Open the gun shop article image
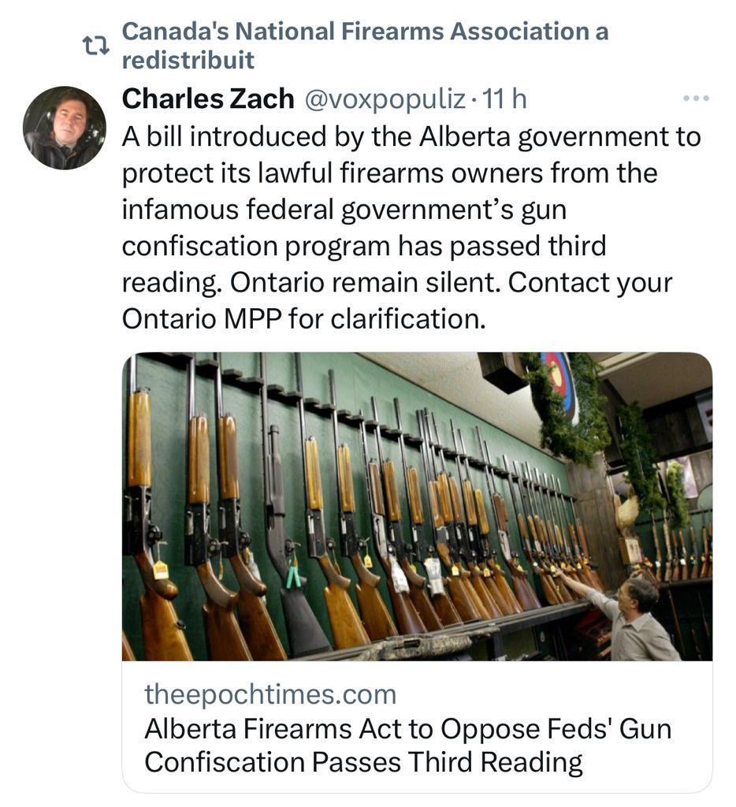This screenshot has height=807, width=736. 417,506
